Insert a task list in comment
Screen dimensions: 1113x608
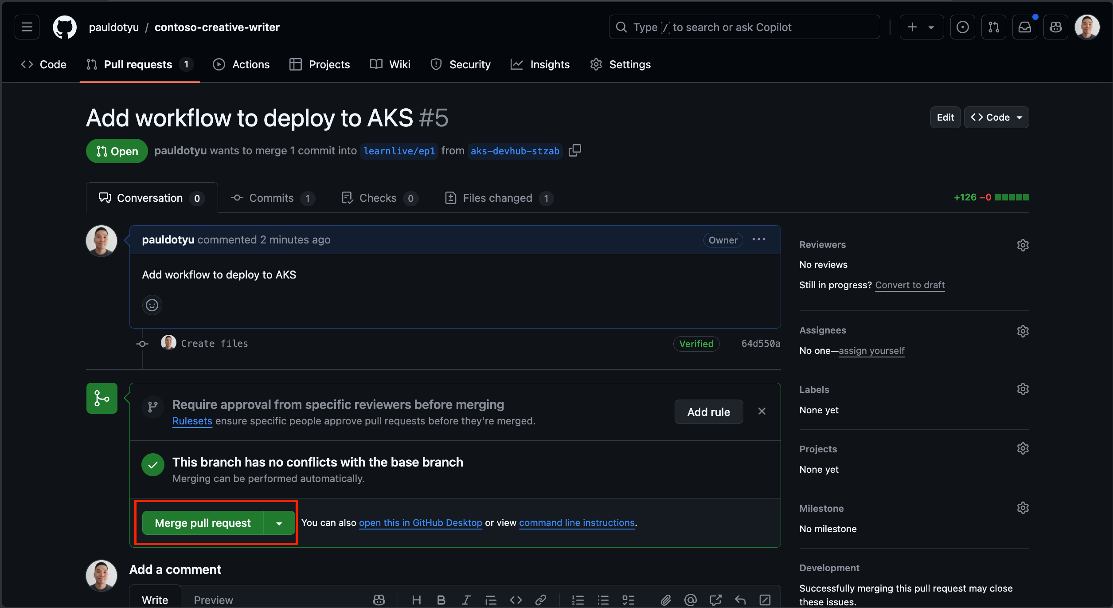tap(628, 600)
